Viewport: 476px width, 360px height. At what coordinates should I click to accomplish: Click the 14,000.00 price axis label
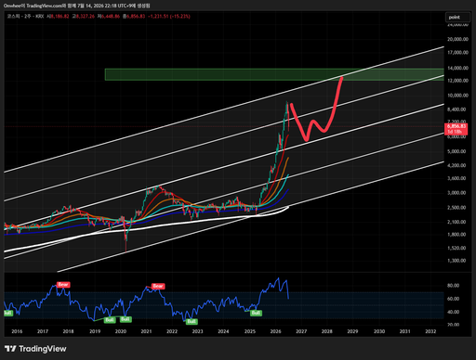pyautogui.click(x=457, y=68)
